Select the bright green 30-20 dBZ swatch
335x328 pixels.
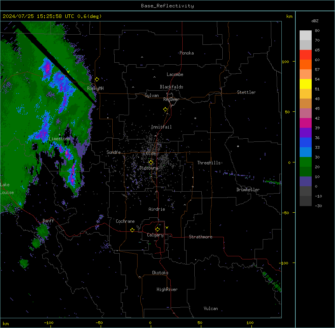tap(305, 162)
